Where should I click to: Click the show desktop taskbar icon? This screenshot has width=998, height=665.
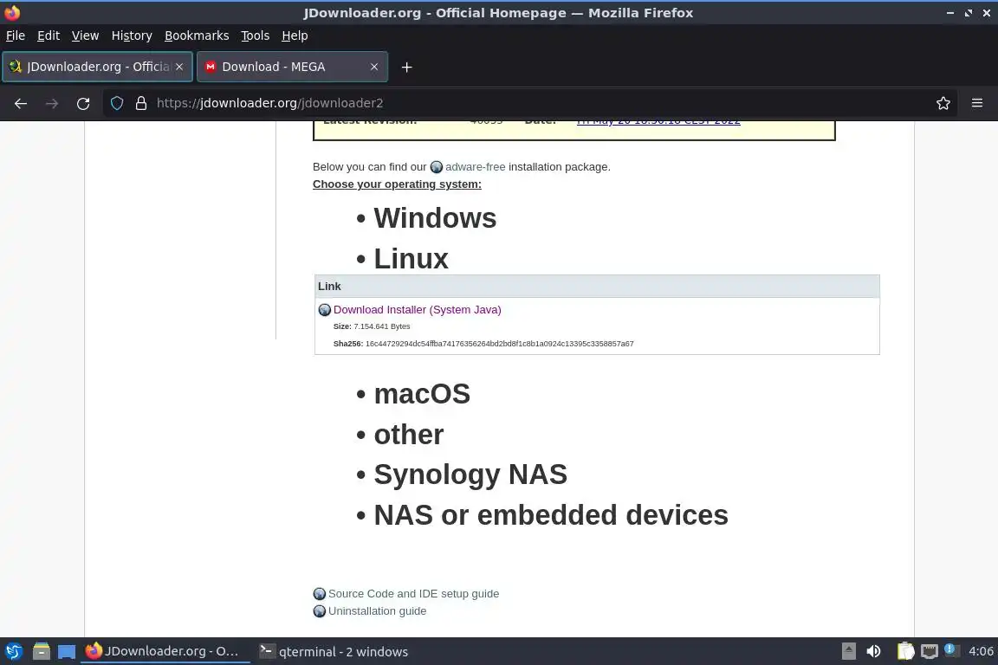point(67,652)
